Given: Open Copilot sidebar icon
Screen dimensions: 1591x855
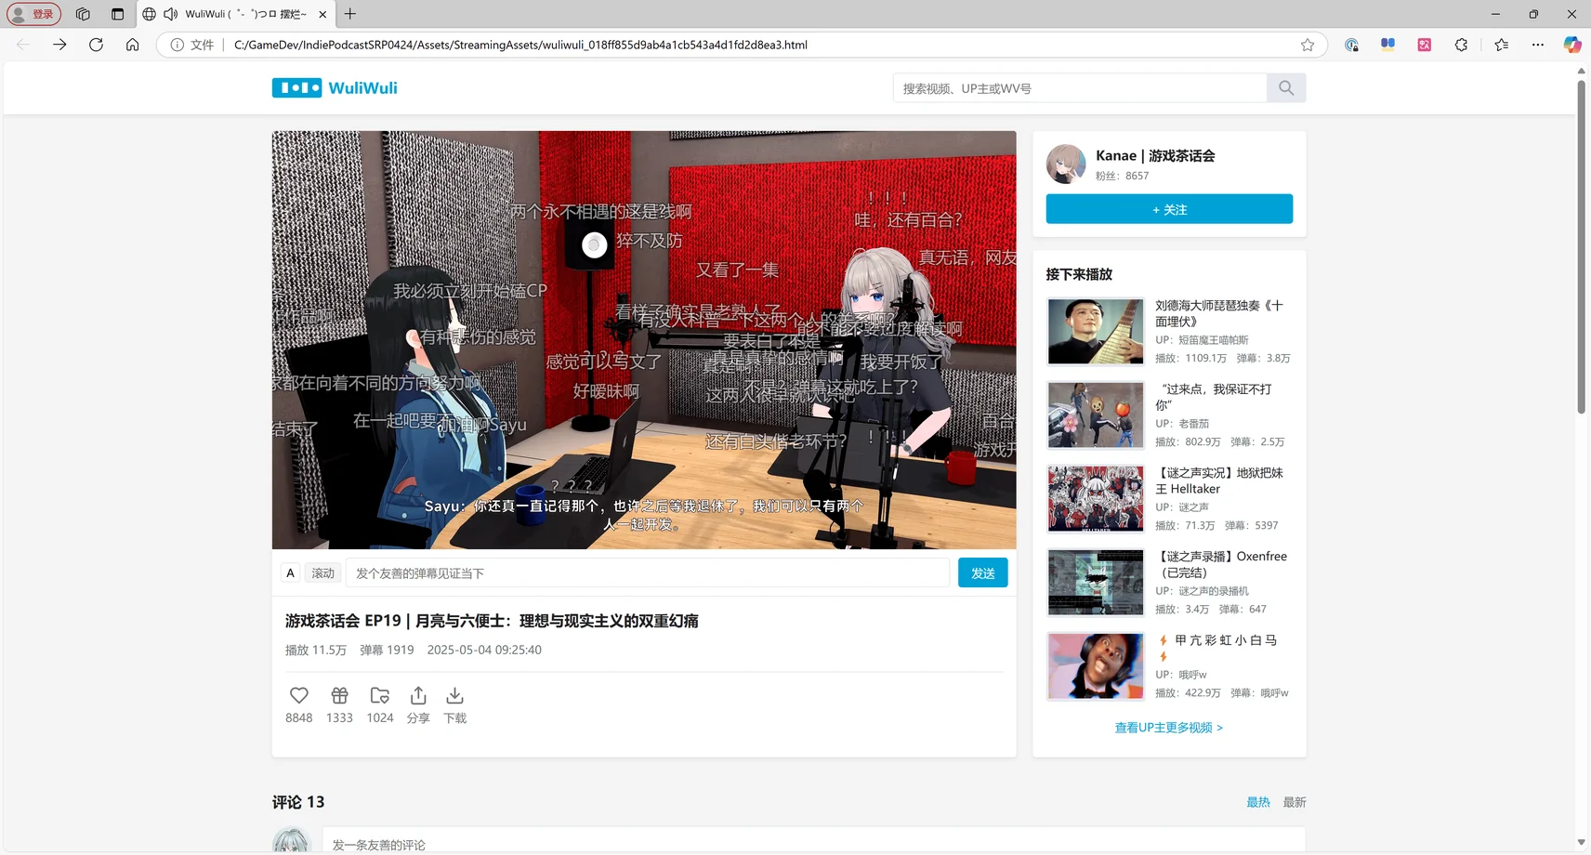Looking at the screenshot, I should 1572,45.
